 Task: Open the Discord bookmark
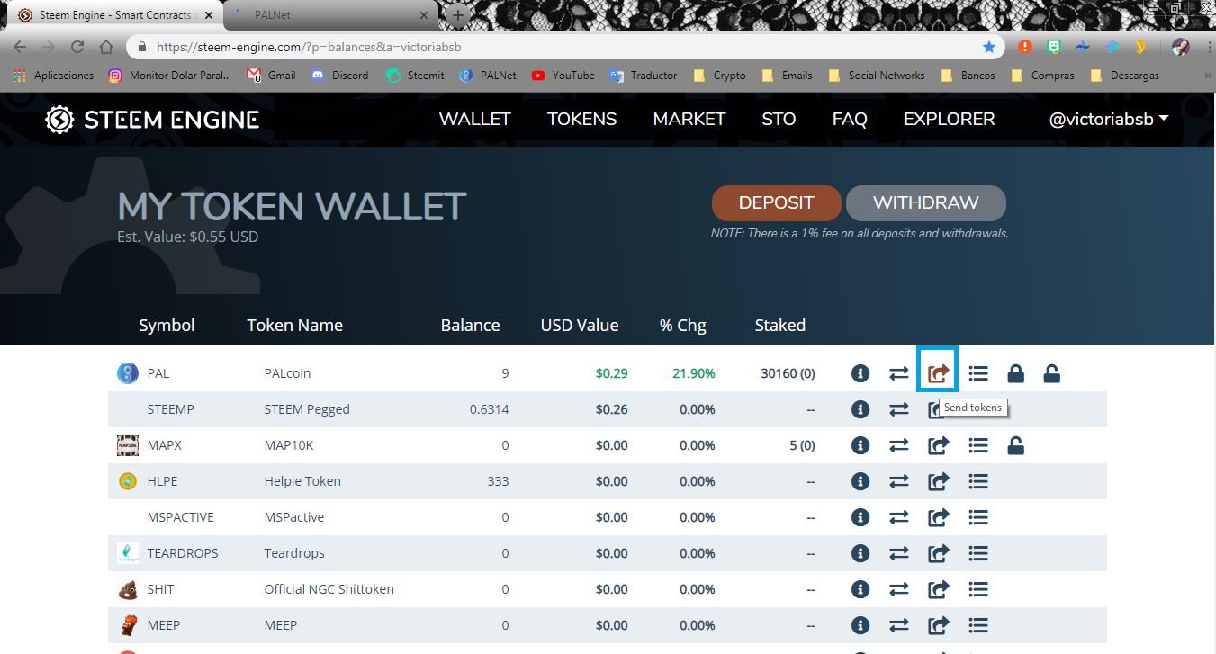click(339, 76)
